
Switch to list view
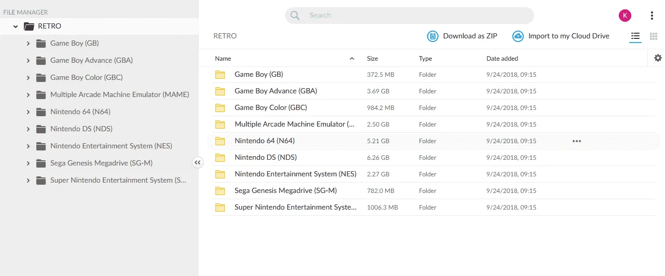click(635, 36)
